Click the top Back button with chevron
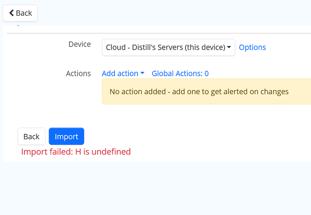 pos(20,13)
